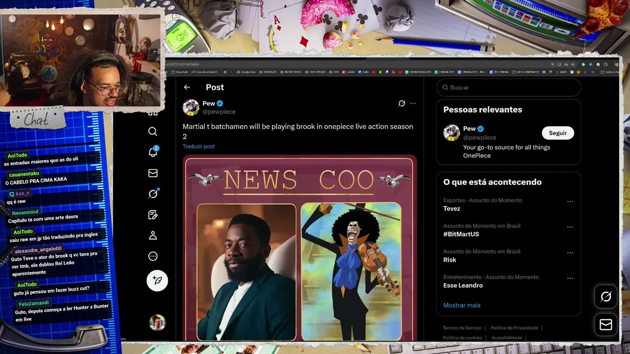
Task: Open Caixa de entrada Gmail bookmark
Action: pos(205,72)
